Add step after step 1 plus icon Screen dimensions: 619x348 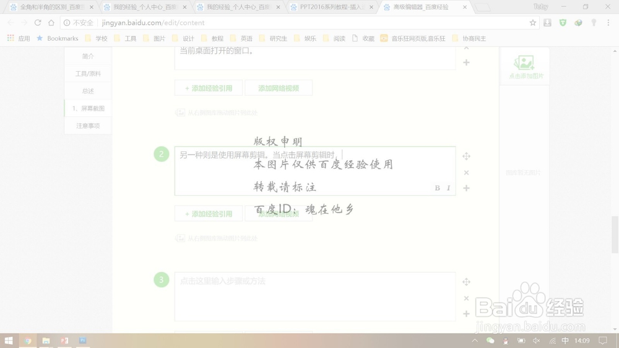tap(466, 62)
